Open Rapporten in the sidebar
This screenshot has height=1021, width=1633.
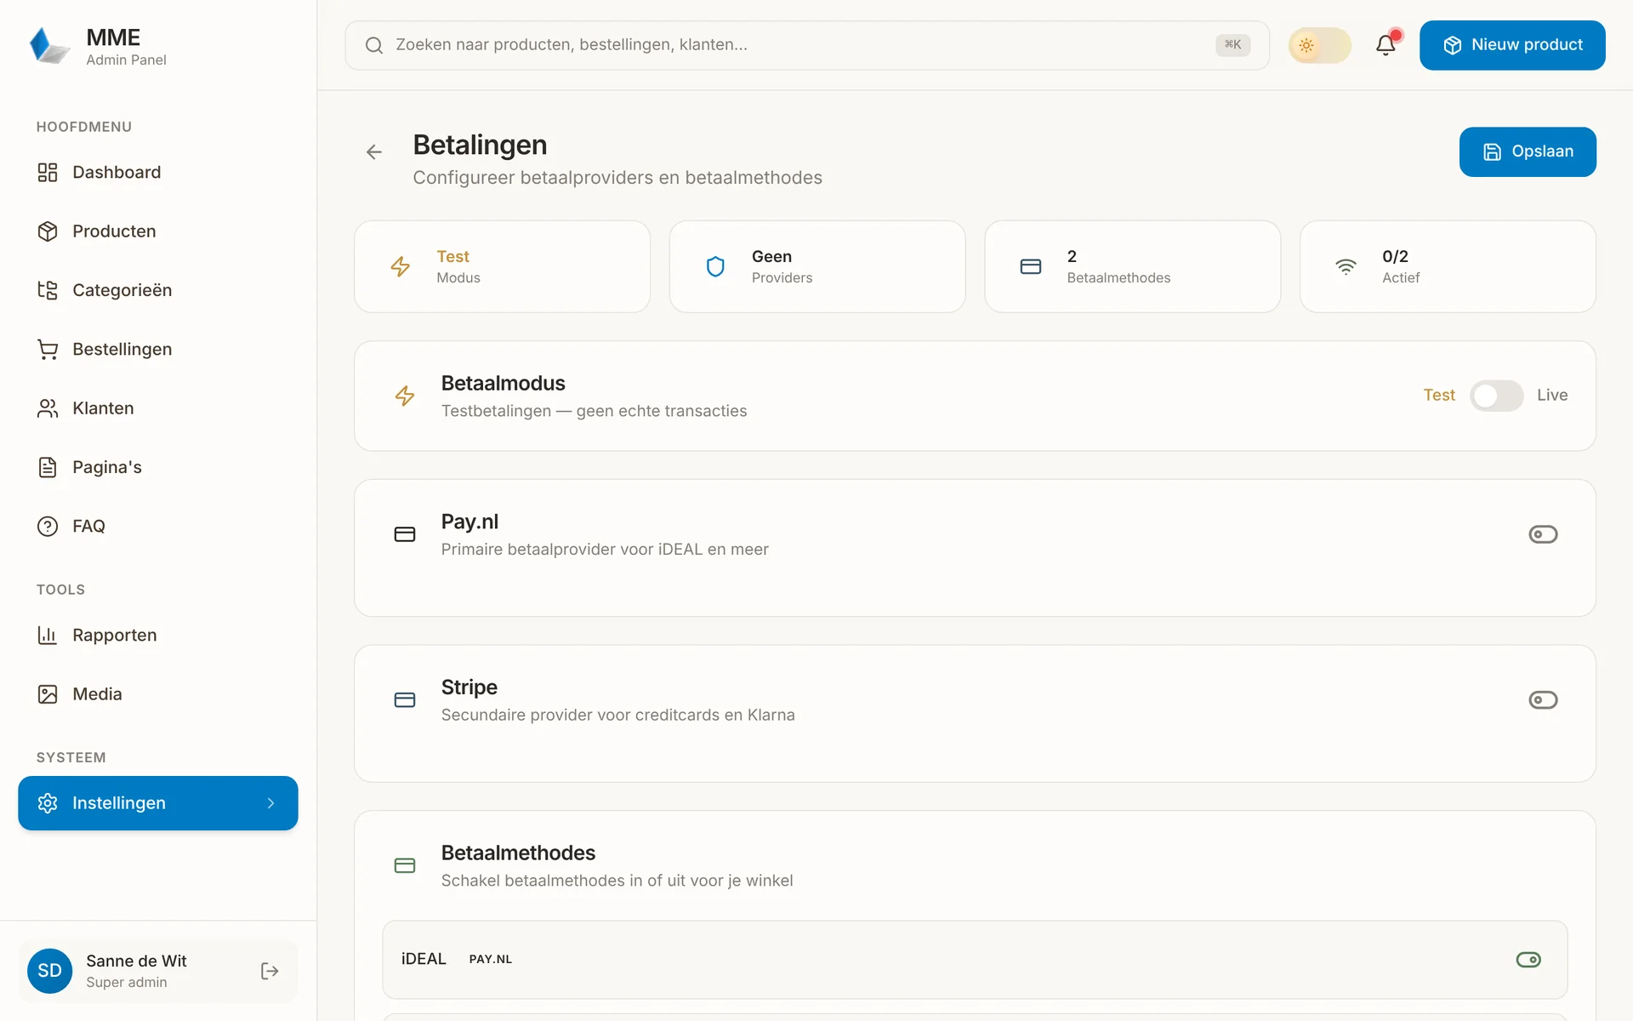[x=158, y=636]
